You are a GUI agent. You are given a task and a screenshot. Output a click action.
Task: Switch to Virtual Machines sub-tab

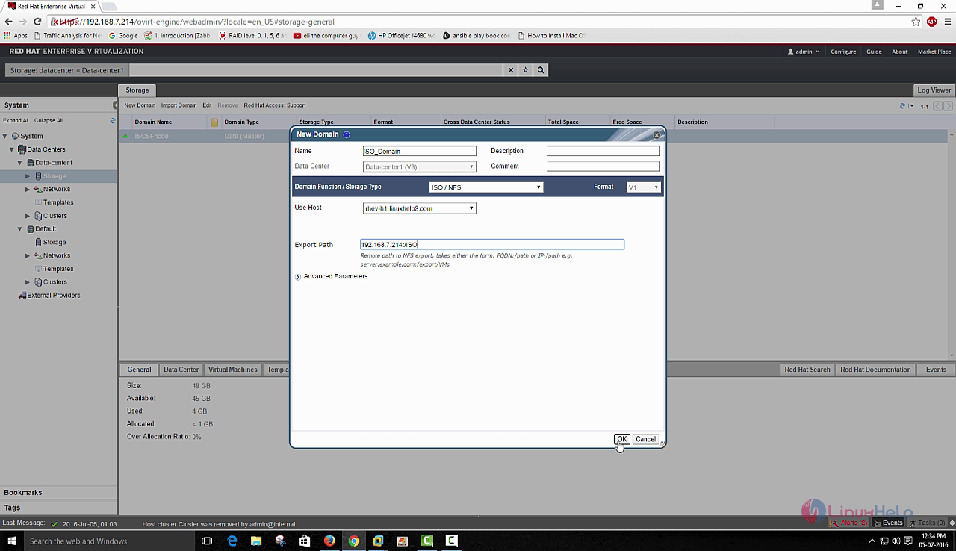(233, 370)
